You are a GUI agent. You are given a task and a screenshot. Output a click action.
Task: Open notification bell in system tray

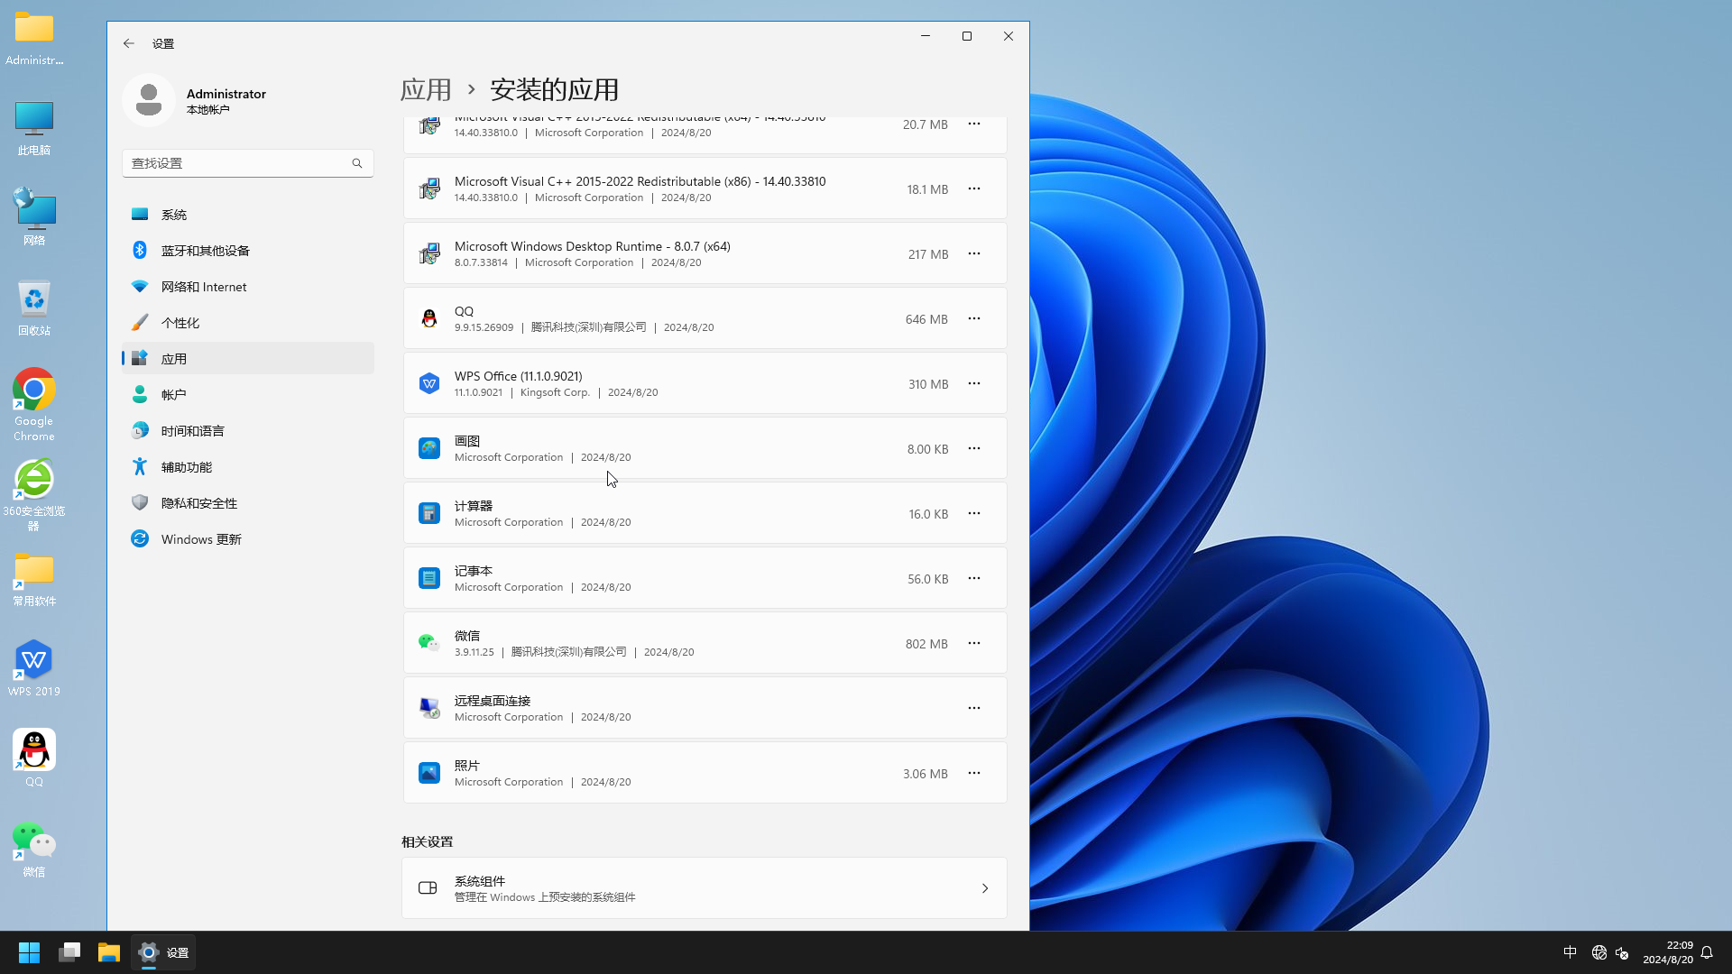[1707, 952]
